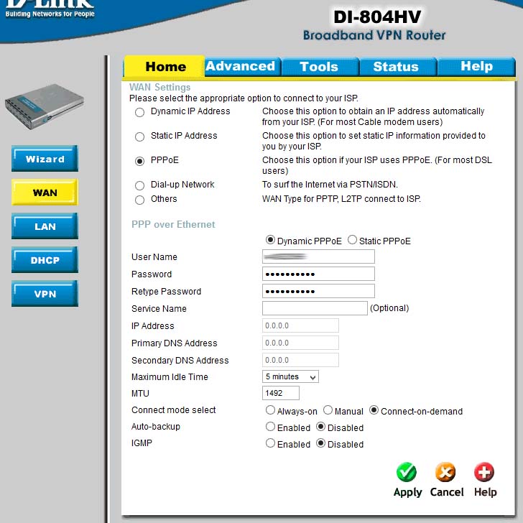The width and height of the screenshot is (523, 523).
Task: Open the WAN sidebar page
Action: click(x=45, y=192)
